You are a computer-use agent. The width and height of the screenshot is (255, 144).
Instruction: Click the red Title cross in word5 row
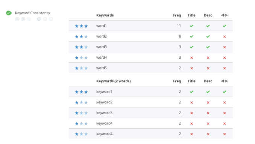click(x=191, y=68)
